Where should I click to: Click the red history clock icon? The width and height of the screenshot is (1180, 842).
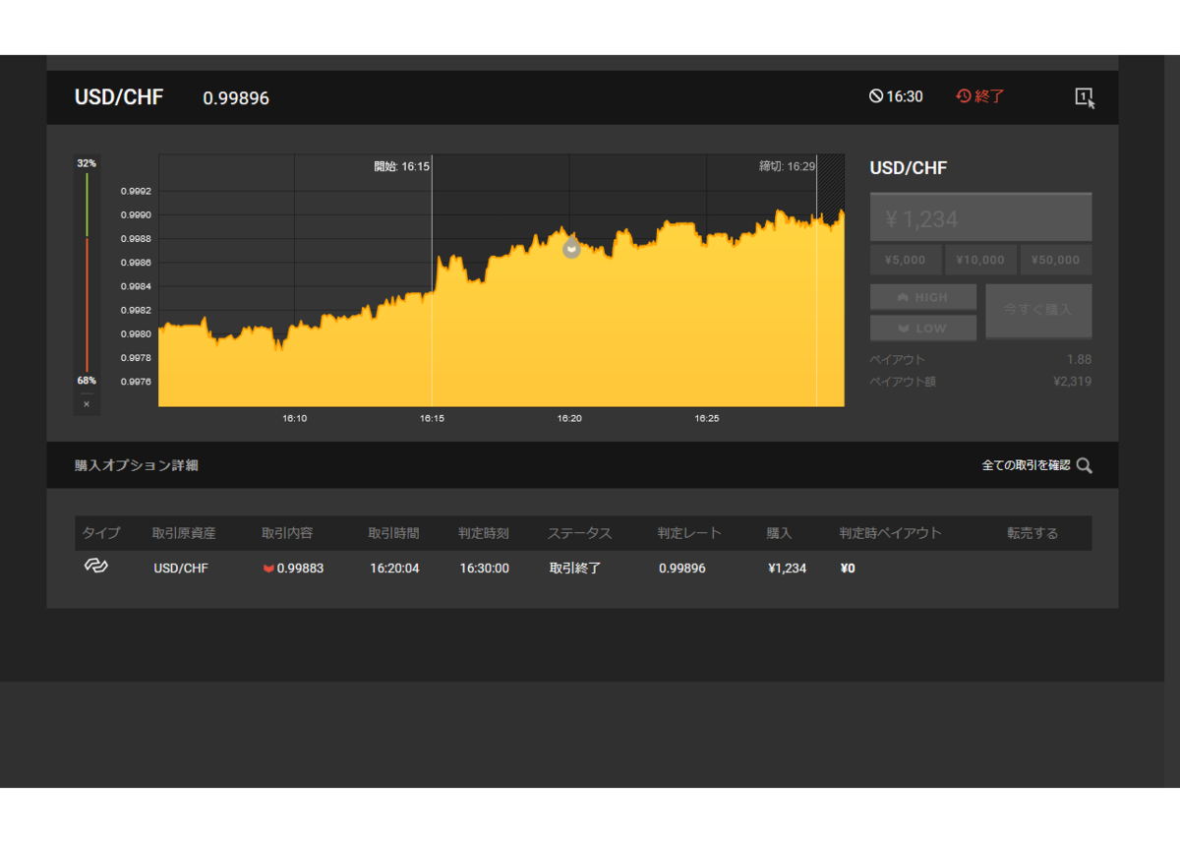pos(964,96)
